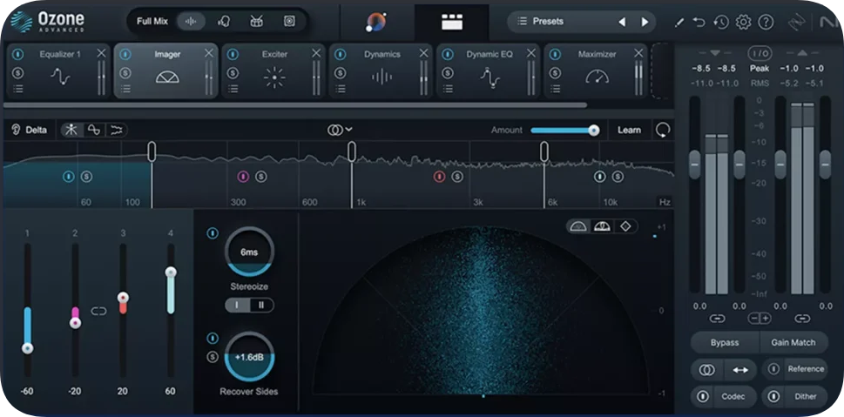
Task: Go to previous preset arrow
Action: (622, 22)
